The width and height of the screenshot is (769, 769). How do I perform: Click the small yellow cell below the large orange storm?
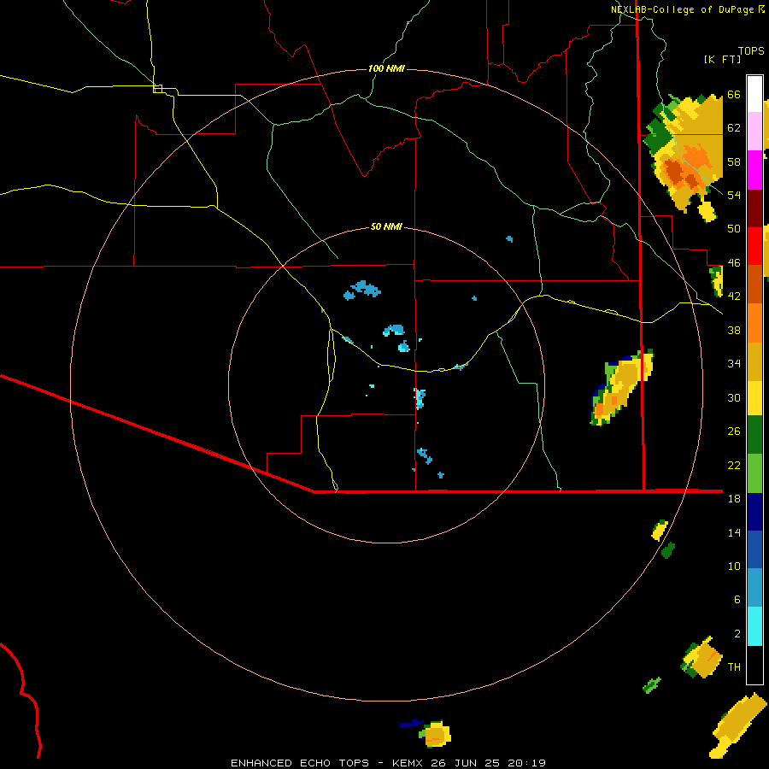(x=707, y=211)
